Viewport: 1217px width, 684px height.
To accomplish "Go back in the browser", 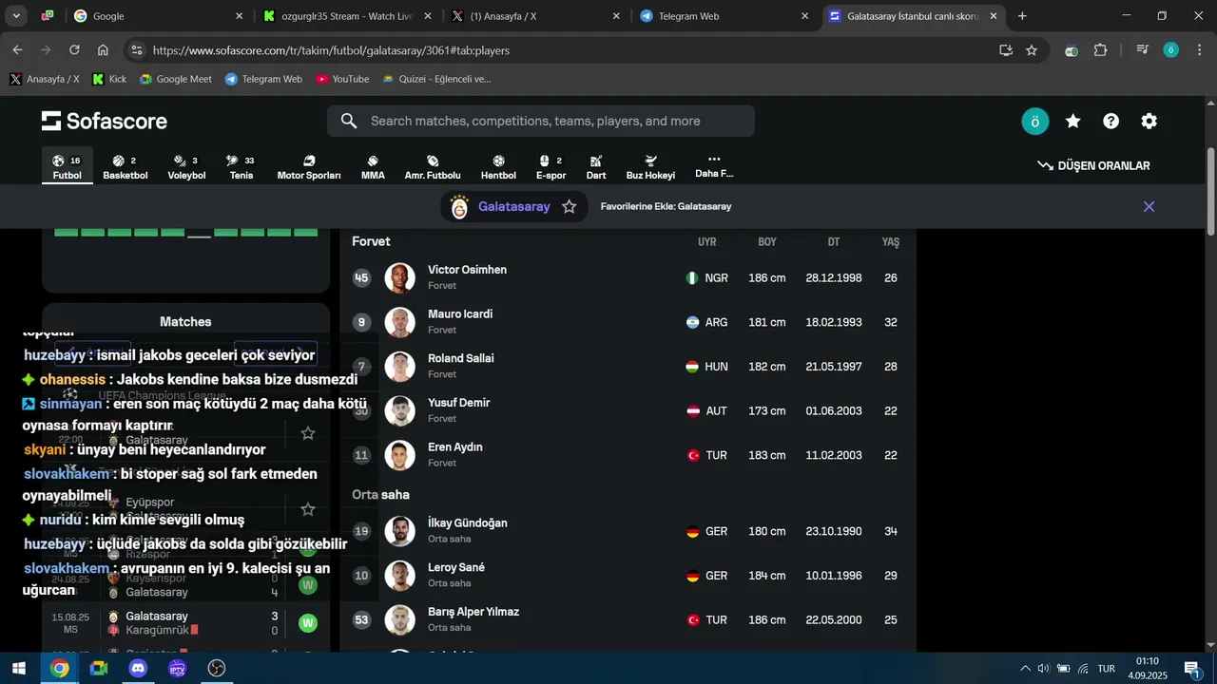I will [17, 50].
